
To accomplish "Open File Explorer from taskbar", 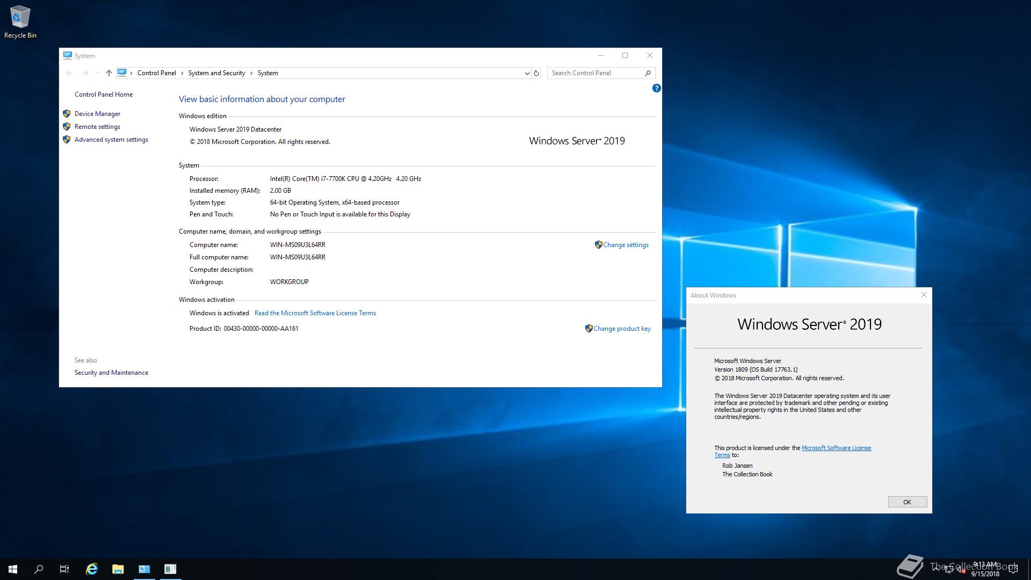I will [x=118, y=569].
